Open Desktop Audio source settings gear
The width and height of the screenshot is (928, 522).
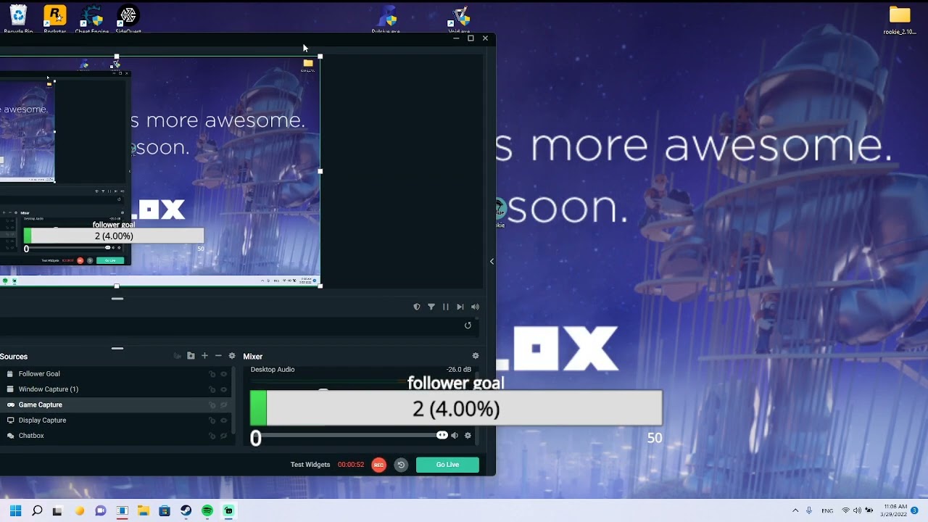click(468, 436)
